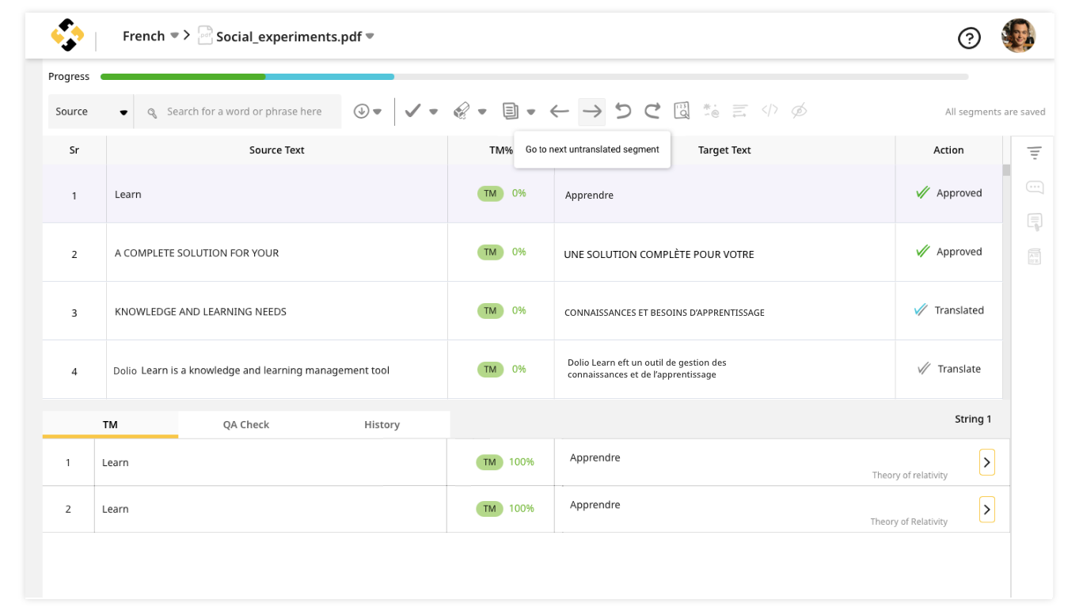Expand the eraser options arrow
The width and height of the screenshot is (1083, 611).
click(x=482, y=112)
